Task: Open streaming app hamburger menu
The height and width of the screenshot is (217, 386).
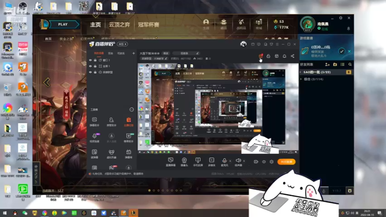Action: (277, 44)
